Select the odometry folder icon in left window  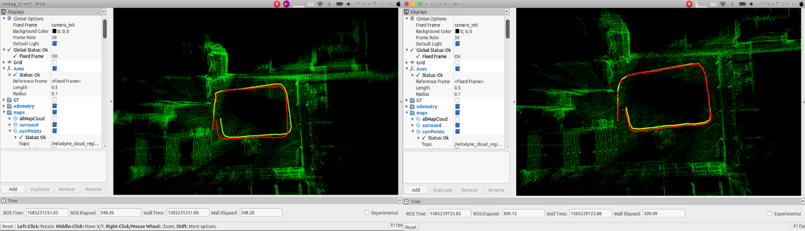(9, 106)
